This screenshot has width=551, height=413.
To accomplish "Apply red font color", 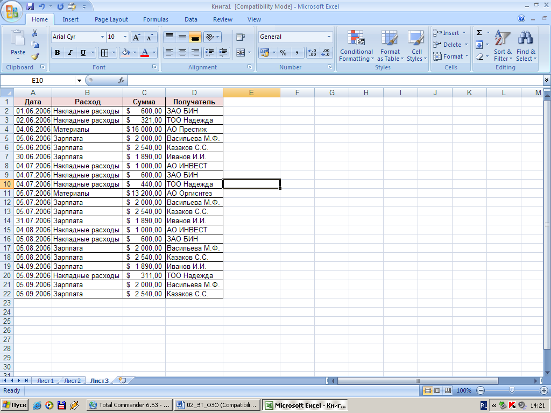I will click(x=145, y=53).
